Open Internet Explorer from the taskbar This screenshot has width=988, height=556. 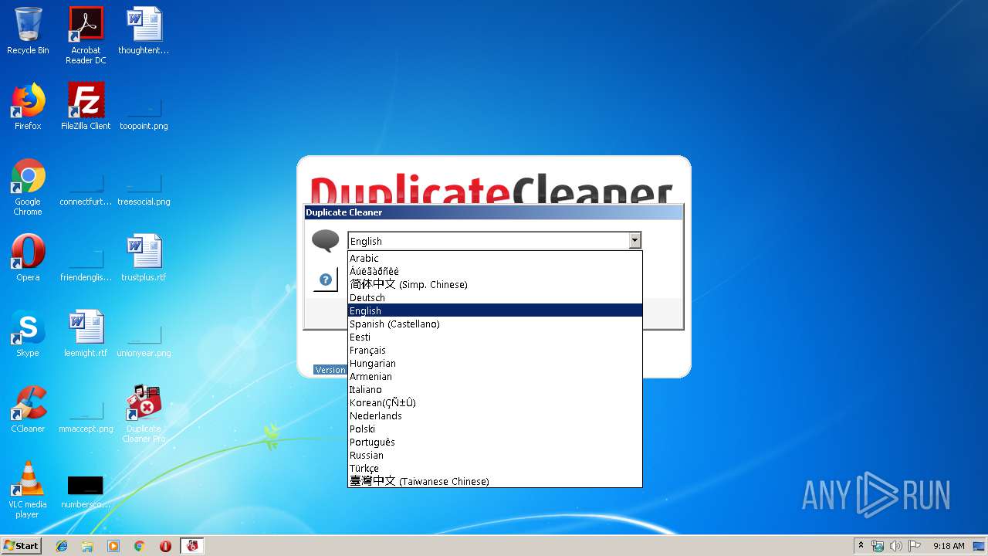[x=62, y=546]
